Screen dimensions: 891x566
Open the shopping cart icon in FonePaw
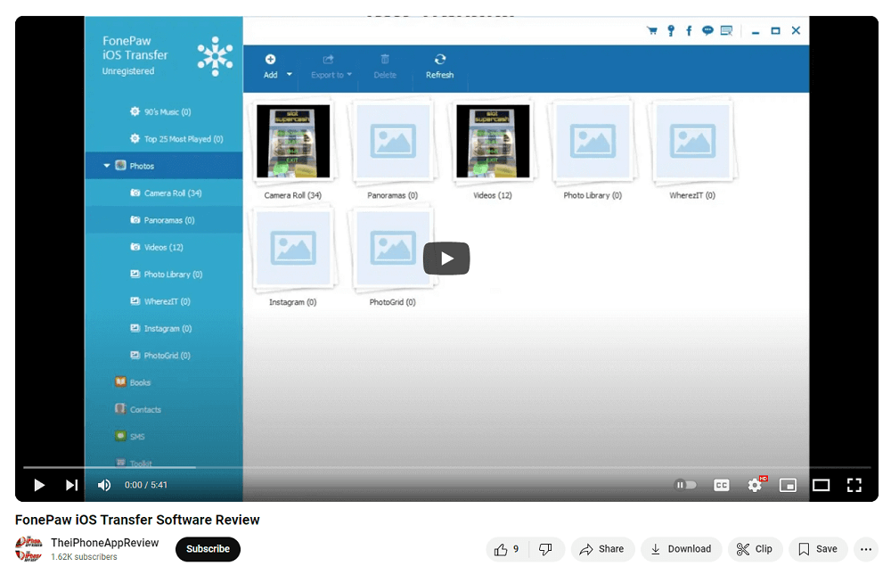[x=652, y=30]
